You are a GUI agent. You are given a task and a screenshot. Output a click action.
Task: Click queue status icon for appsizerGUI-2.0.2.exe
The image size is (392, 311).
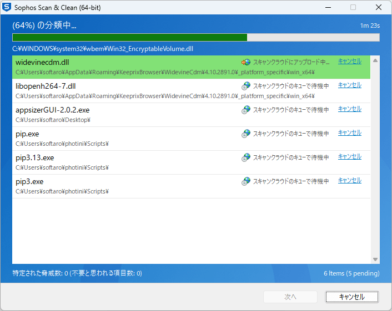coord(246,110)
